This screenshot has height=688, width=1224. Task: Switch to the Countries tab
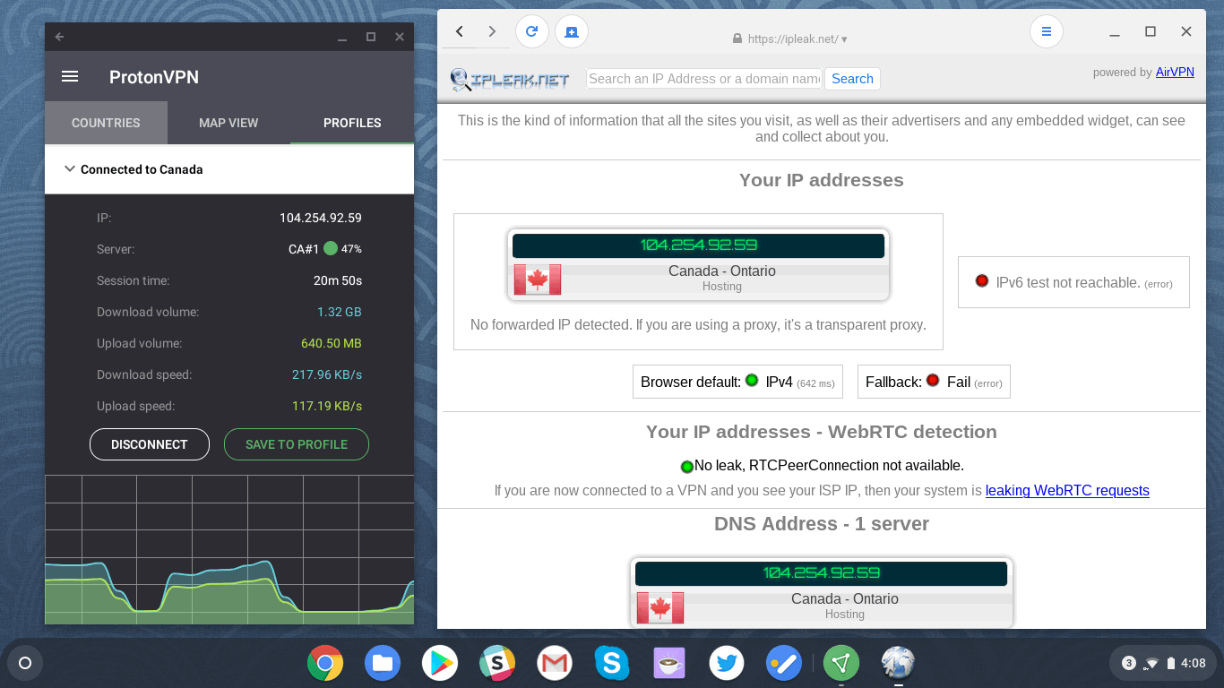[x=106, y=123]
